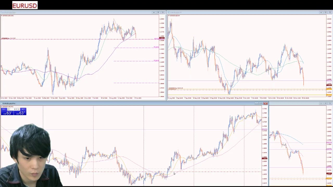This screenshot has width=333, height=187.
Task: Select buy limit order label on H4 chart
Action: [176, 88]
